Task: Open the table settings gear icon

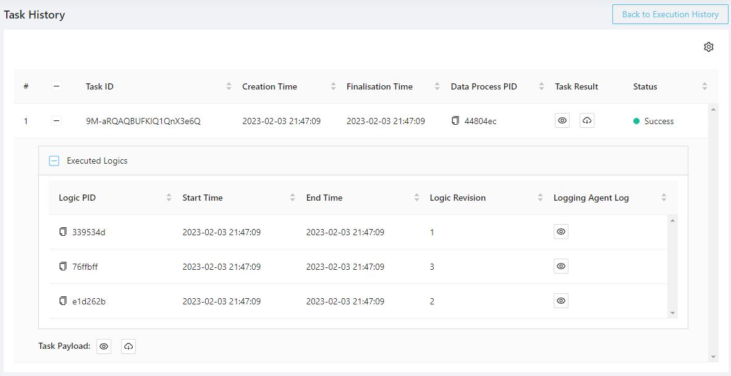Action: coord(709,47)
